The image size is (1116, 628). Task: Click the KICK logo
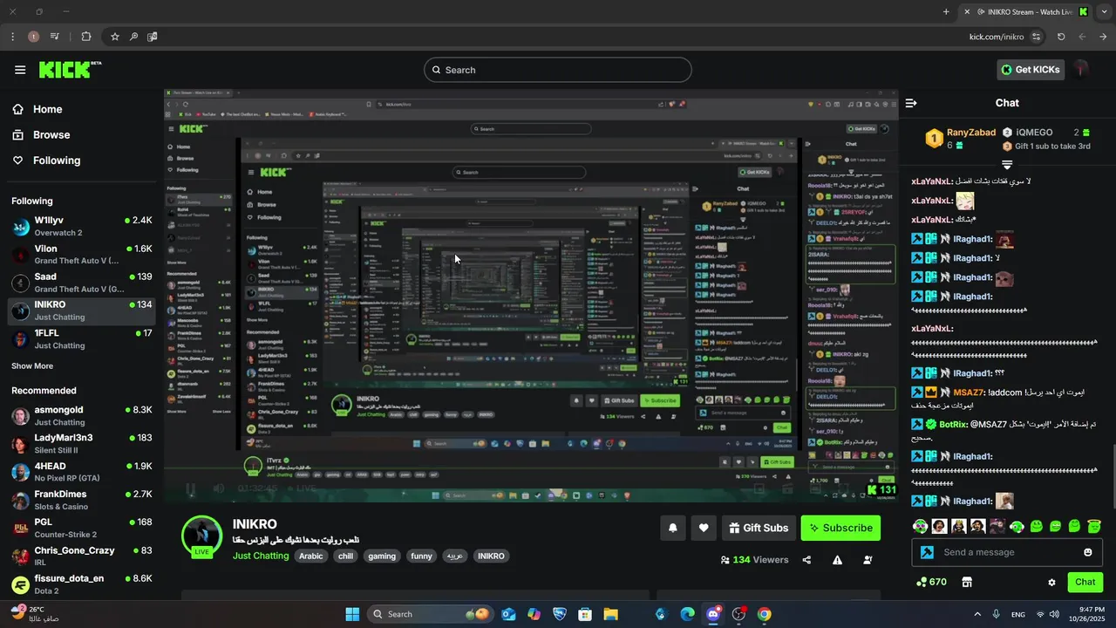pyautogui.click(x=70, y=69)
